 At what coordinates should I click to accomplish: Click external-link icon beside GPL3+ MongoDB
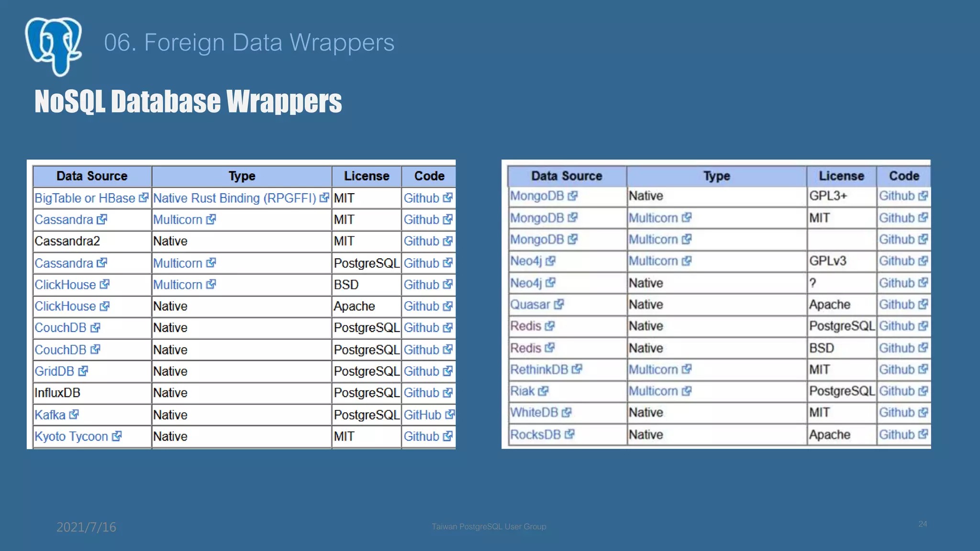click(573, 196)
